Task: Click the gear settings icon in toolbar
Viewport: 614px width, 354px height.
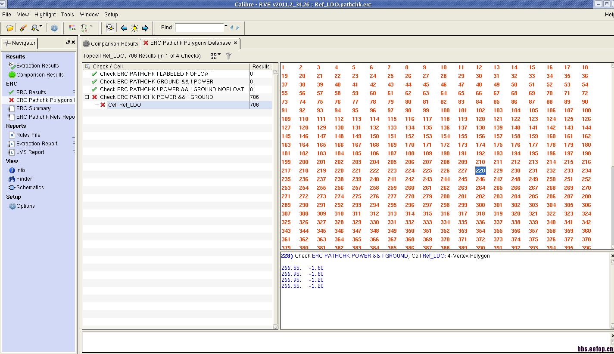Action: [x=54, y=28]
